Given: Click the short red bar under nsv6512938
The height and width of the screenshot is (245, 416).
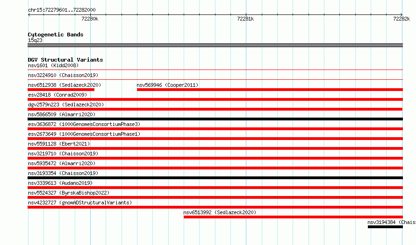Looking at the screenshot, I should tap(61, 90).
